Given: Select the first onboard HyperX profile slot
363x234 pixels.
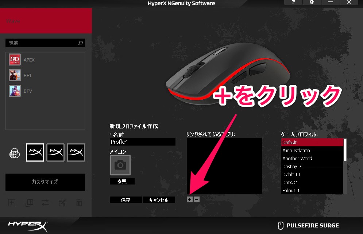Looking at the screenshot, I should tap(35, 152).
